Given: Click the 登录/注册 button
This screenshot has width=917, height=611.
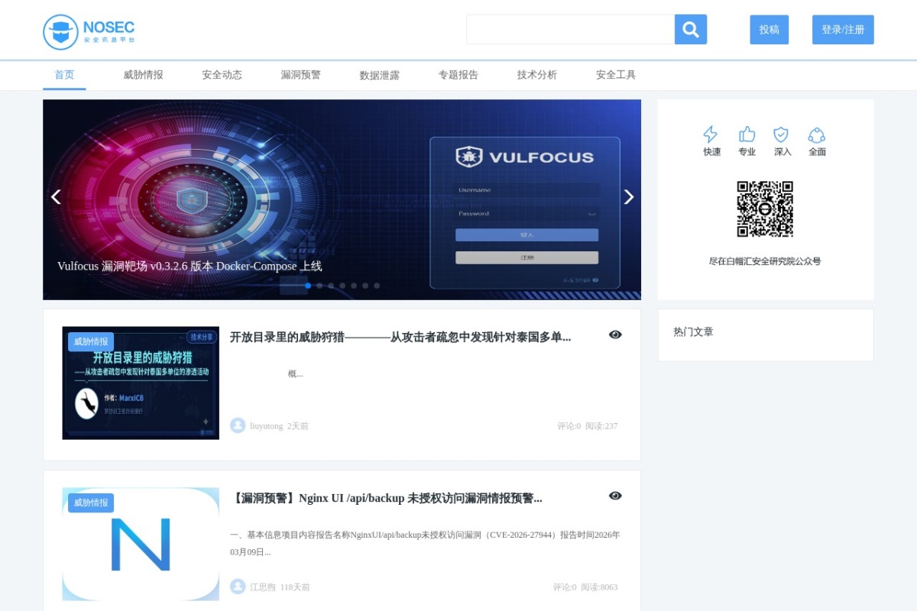Looking at the screenshot, I should click(x=843, y=30).
